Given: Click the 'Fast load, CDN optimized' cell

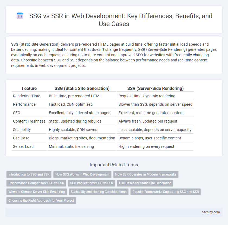Looking at the screenshot, I should 71,104.
